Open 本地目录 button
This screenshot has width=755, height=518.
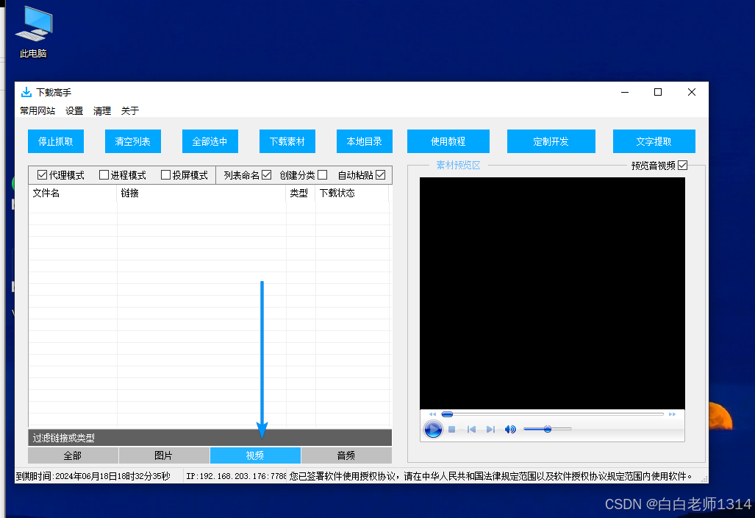[x=365, y=141]
